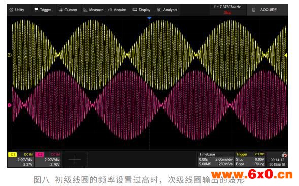The width and height of the screenshot is (299, 186).
Task: Open the date and time box
Action: [x=277, y=162]
